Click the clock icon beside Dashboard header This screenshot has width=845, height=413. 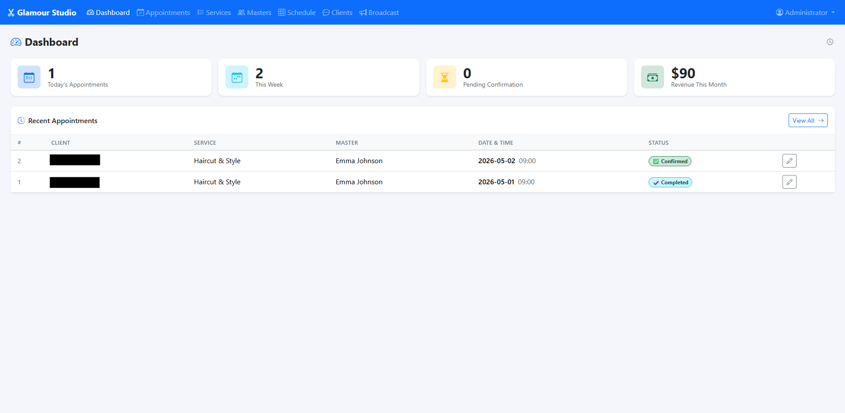(x=830, y=42)
